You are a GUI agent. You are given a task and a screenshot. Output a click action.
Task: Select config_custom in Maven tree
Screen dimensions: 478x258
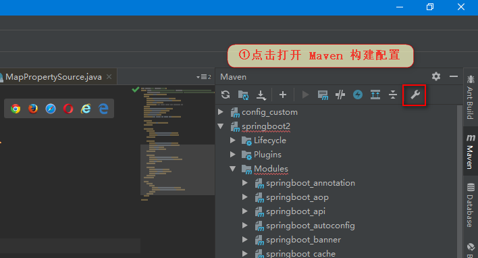(269, 112)
